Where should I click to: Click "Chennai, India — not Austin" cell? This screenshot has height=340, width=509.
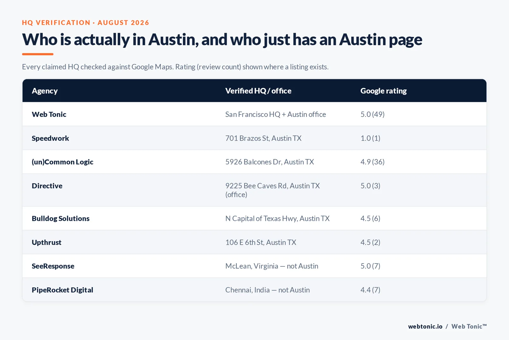[x=268, y=290]
